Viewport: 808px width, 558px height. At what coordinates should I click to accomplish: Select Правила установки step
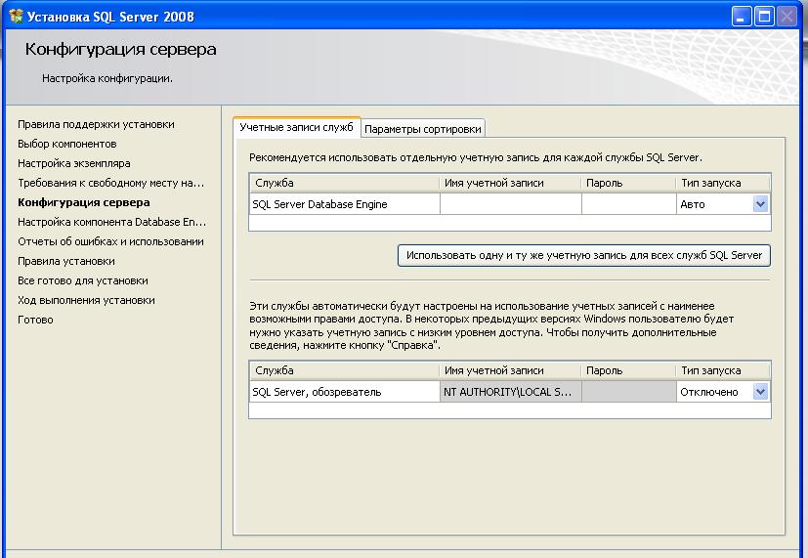tap(66, 261)
